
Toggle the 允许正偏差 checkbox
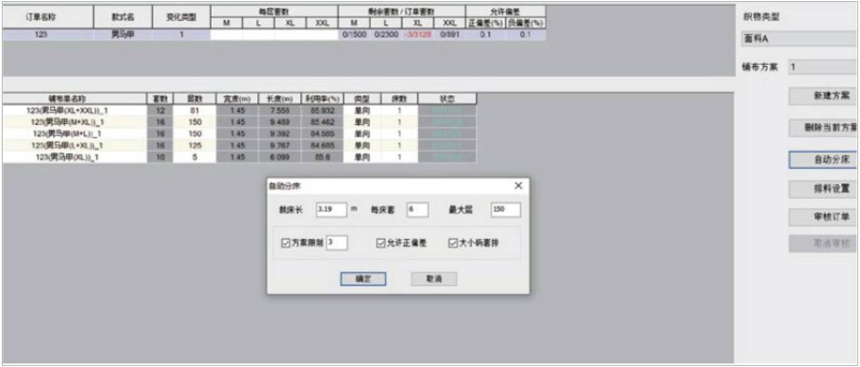click(381, 243)
